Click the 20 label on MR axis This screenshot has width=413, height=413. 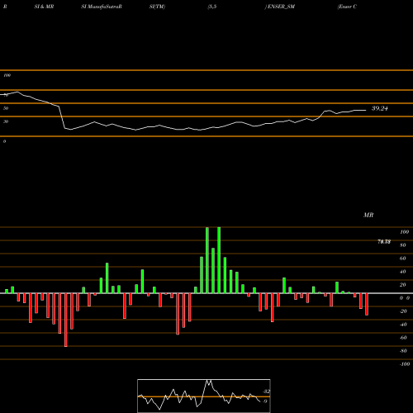[403, 285]
